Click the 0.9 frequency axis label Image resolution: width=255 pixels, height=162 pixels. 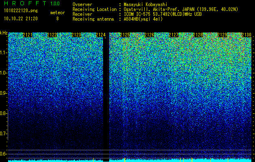pyautogui.click(x=3, y=93)
